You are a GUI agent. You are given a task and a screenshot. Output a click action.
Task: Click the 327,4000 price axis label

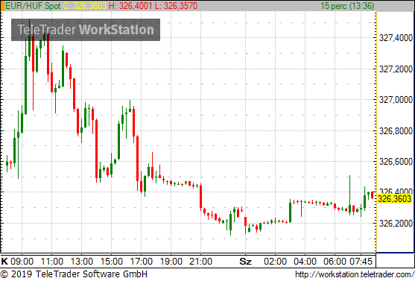[396, 38]
